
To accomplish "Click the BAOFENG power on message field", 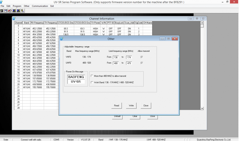I will point(76,77).
